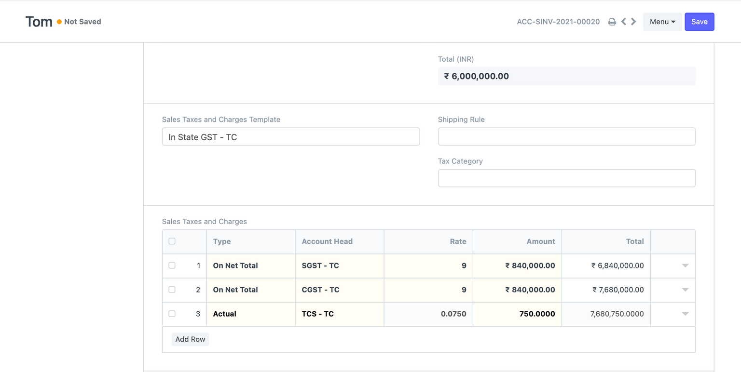Click the Add Row button
The image size is (741, 372).
click(x=190, y=339)
